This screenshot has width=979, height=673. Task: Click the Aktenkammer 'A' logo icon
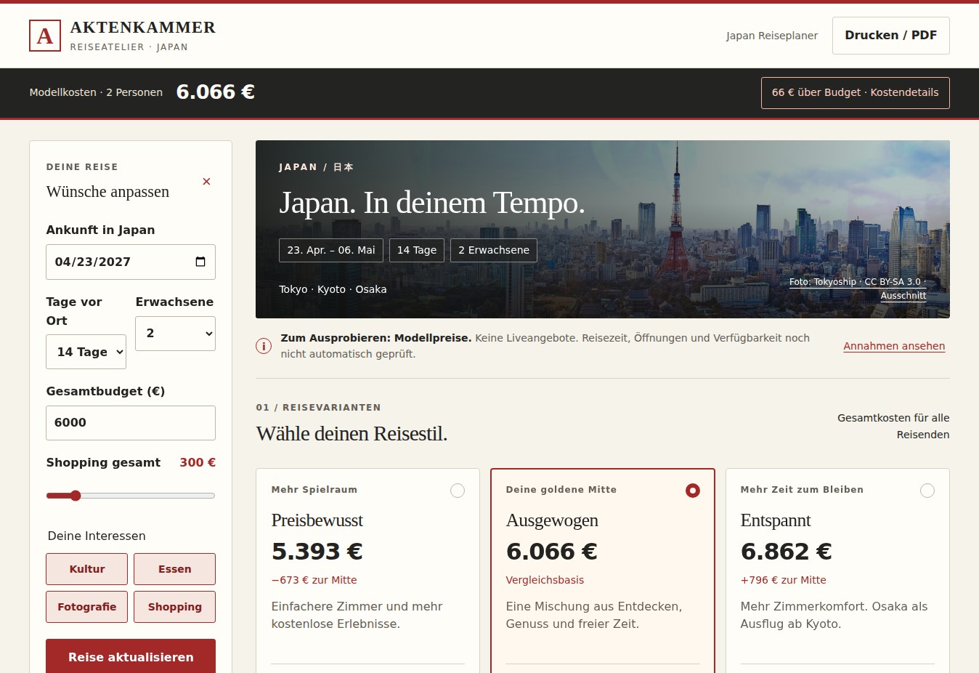click(x=45, y=36)
